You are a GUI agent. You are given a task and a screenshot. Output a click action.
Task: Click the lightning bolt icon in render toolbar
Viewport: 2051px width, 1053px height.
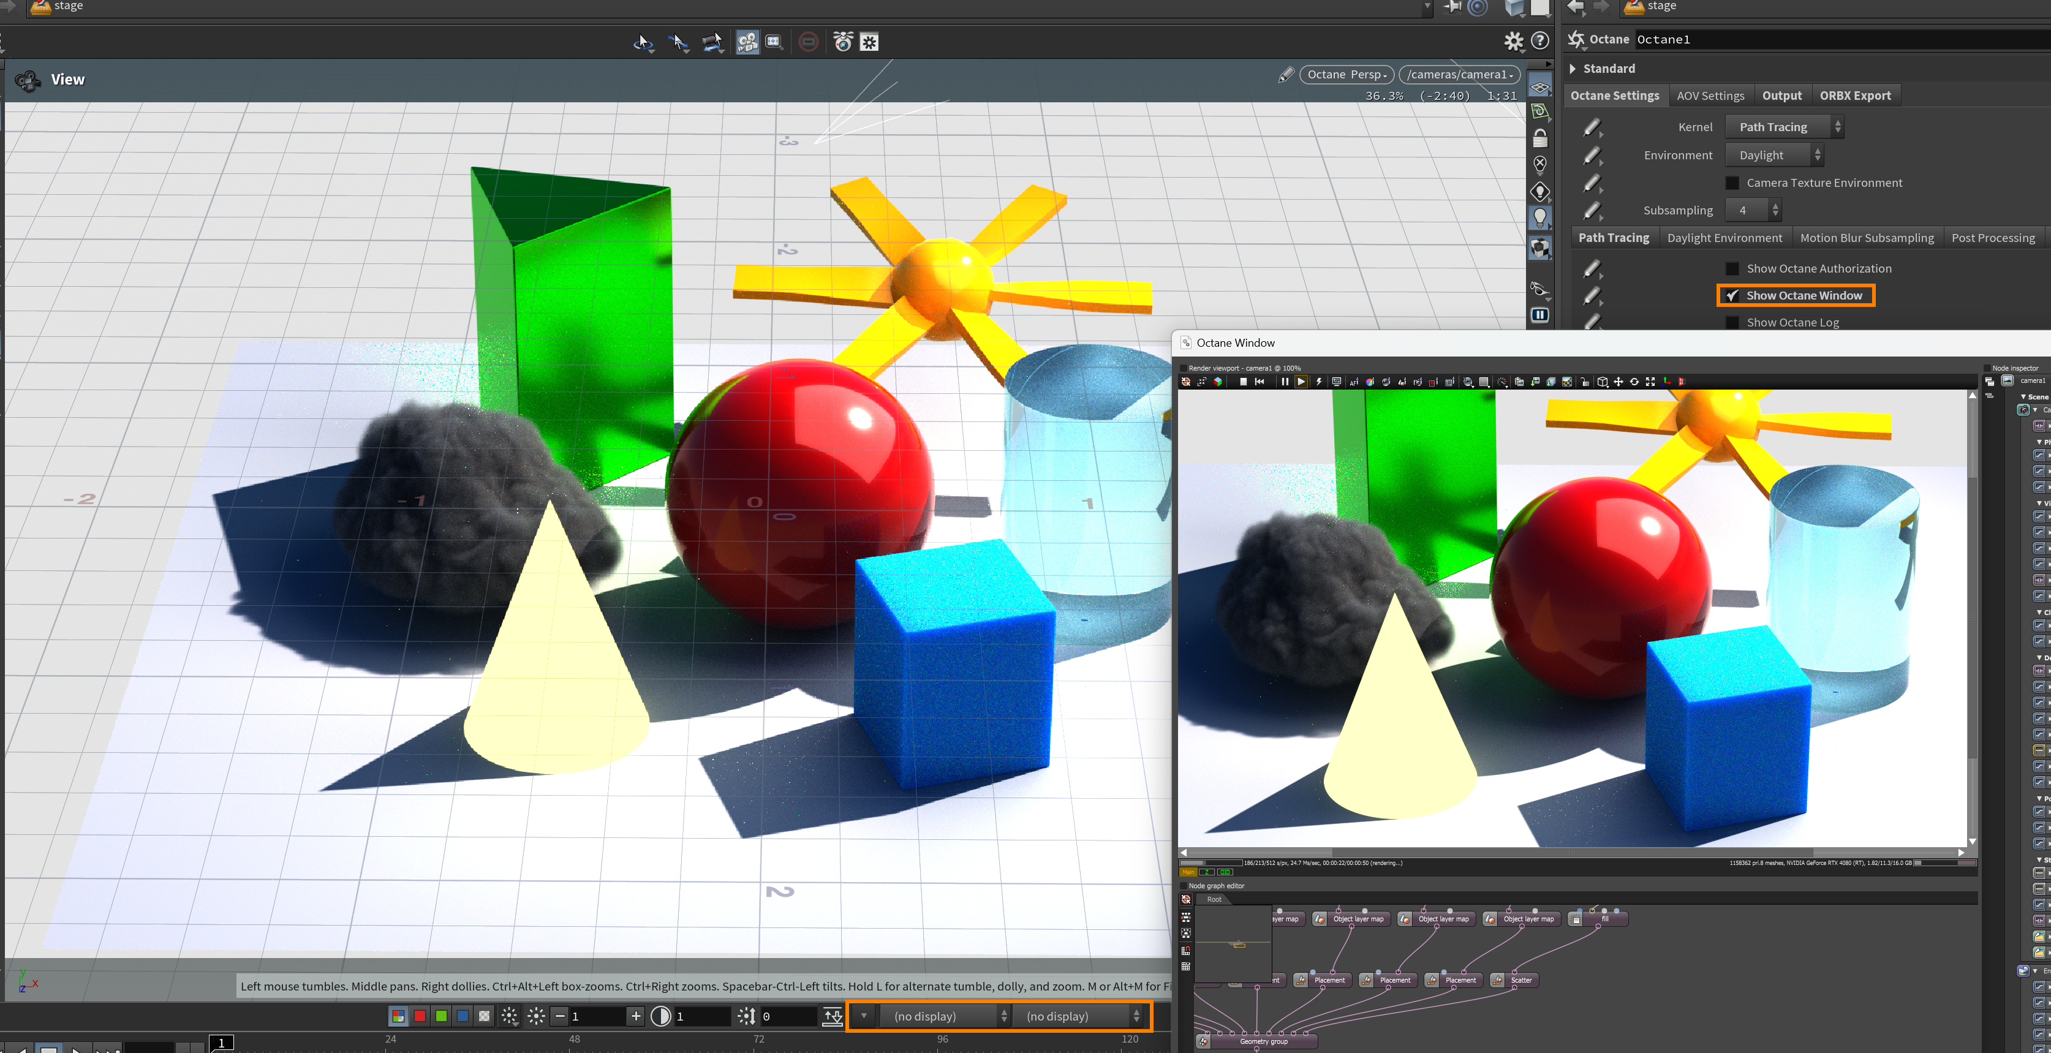[x=1318, y=382]
